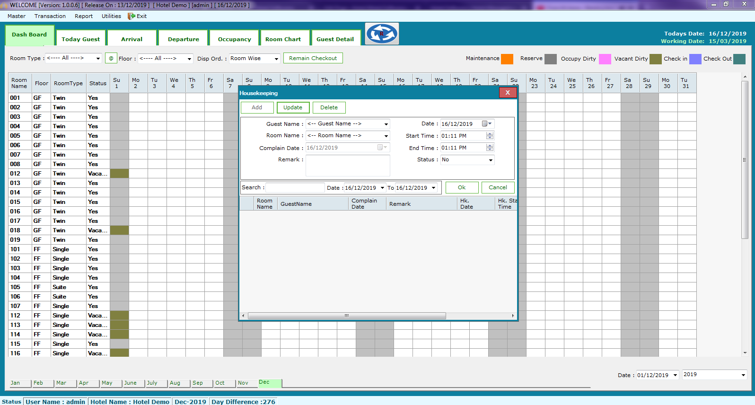Open the Transaction menu
Viewport: 755px width, 405px height.
pyautogui.click(x=50, y=16)
